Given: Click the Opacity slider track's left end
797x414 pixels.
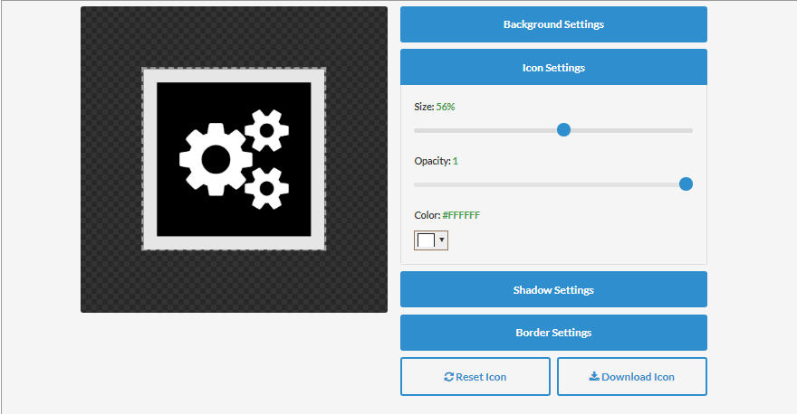Looking at the screenshot, I should [x=418, y=184].
